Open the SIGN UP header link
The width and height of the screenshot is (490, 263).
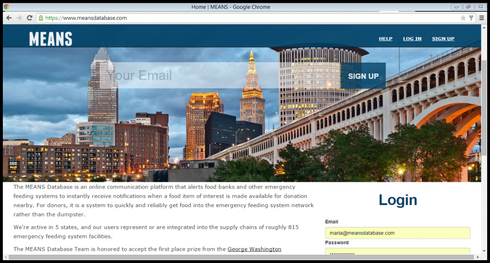coord(443,39)
